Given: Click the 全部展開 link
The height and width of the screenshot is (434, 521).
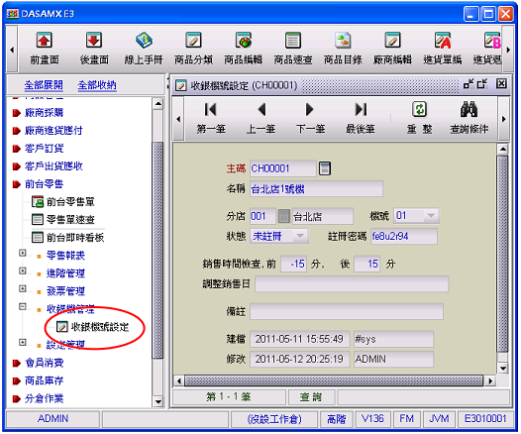Looking at the screenshot, I should coord(44,85).
